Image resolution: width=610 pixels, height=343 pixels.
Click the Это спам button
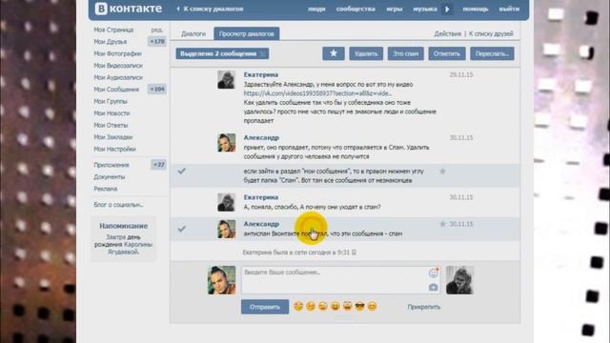coord(406,53)
